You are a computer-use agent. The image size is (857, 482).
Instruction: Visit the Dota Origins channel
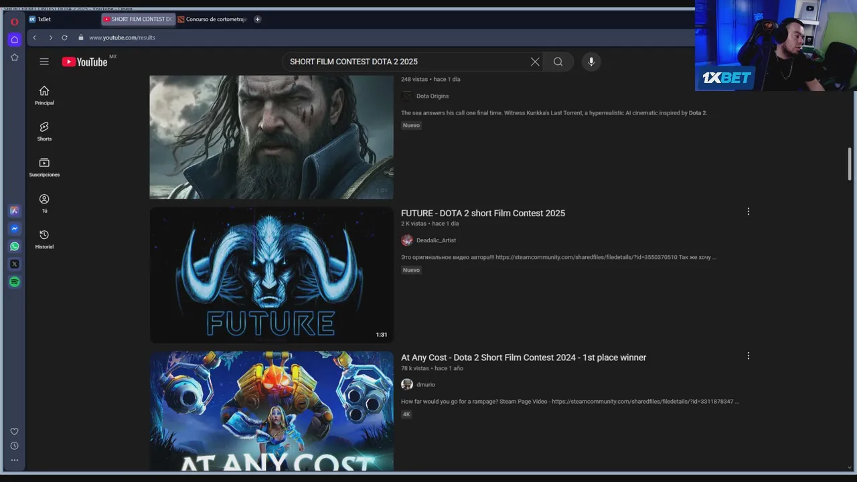(x=433, y=96)
